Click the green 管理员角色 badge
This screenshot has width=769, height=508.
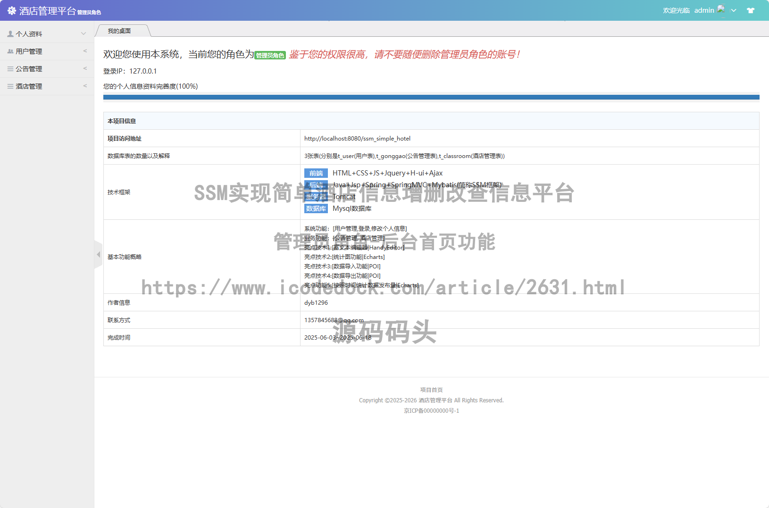(270, 56)
